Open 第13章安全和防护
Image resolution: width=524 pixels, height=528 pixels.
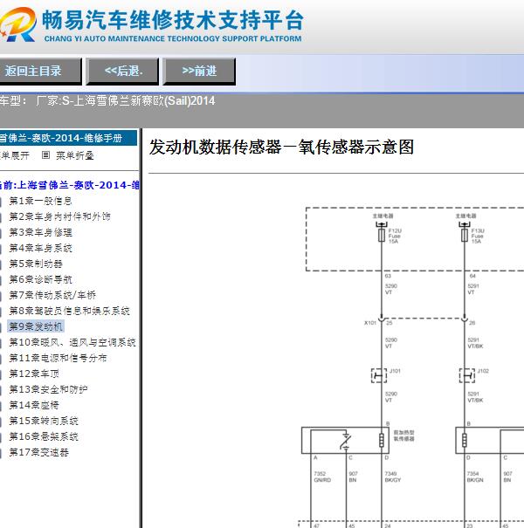[x=48, y=389]
